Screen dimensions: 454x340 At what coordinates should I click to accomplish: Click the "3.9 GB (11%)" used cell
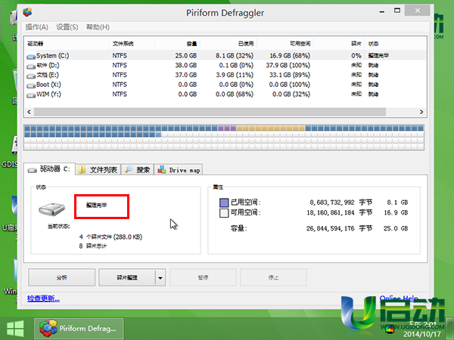235,75
